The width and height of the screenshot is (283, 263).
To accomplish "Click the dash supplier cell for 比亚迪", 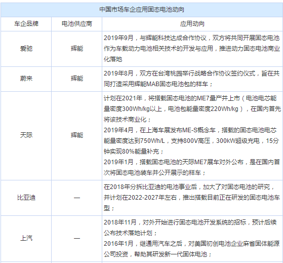I will (77, 198).
